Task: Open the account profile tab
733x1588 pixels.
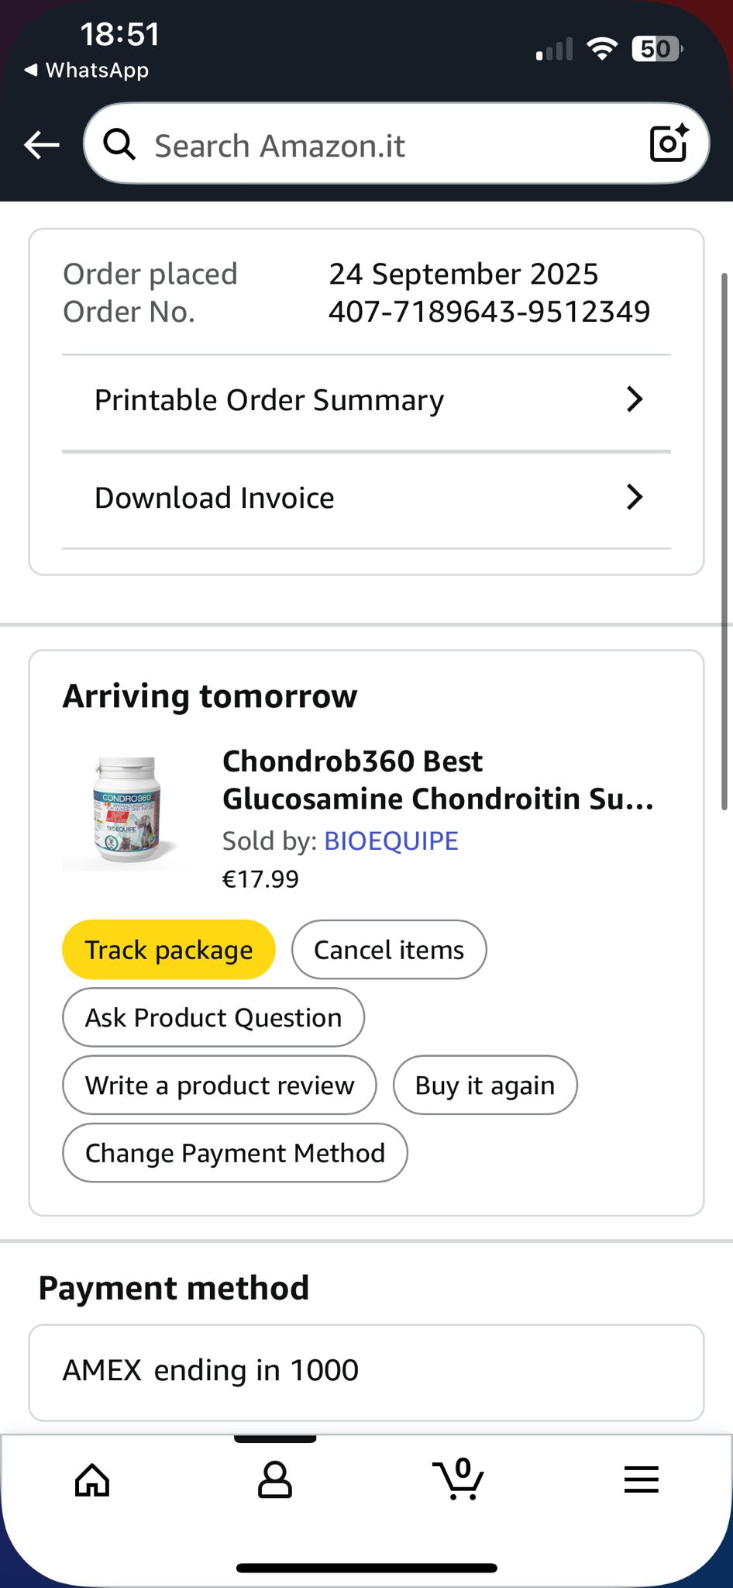Action: pos(275,1480)
